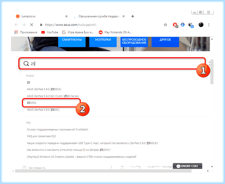225x184 pixels.
Task: Go forward to next page
Action: point(24,25)
